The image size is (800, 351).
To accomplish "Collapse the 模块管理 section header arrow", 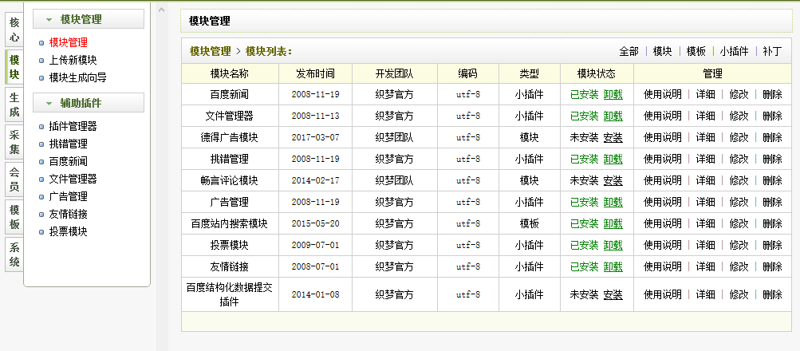I will (x=49, y=19).
